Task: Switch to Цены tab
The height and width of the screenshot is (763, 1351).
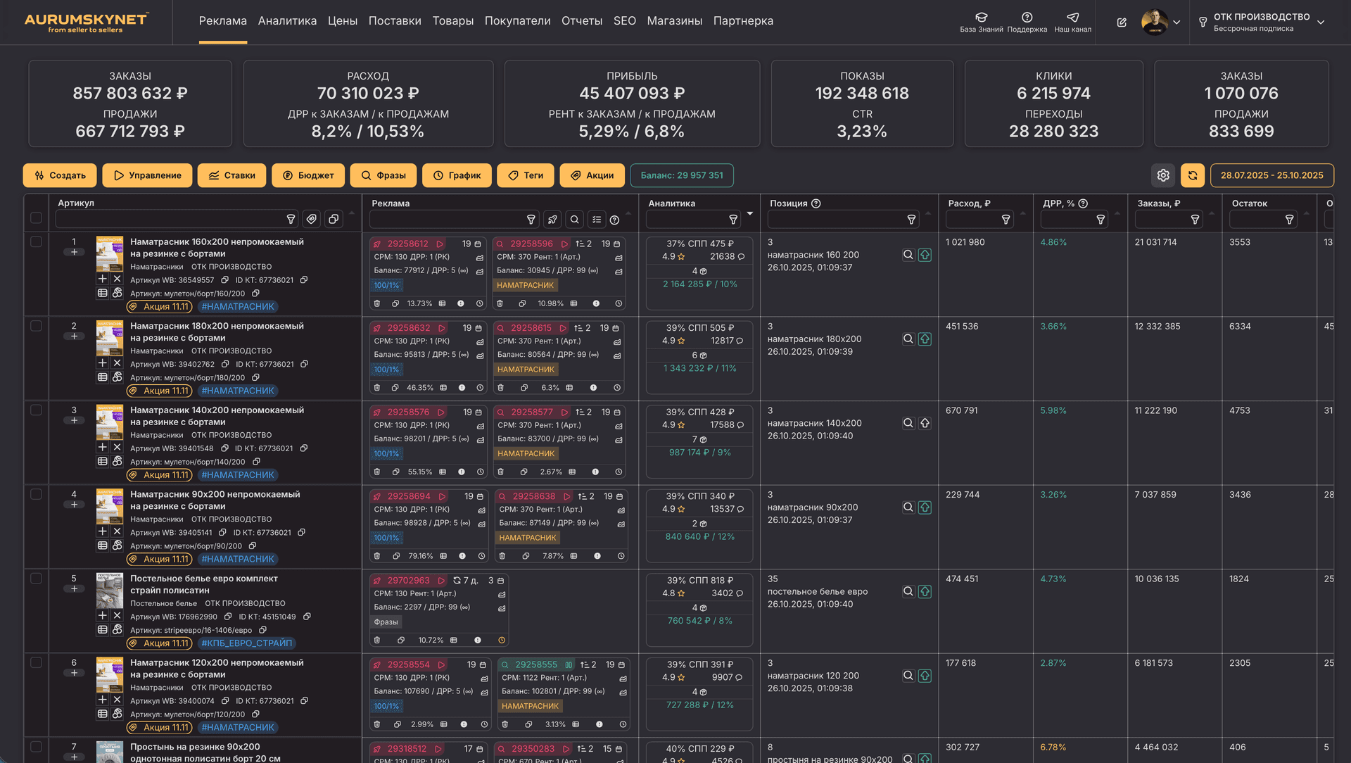Action: (343, 21)
